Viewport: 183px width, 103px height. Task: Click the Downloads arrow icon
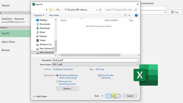37,28
